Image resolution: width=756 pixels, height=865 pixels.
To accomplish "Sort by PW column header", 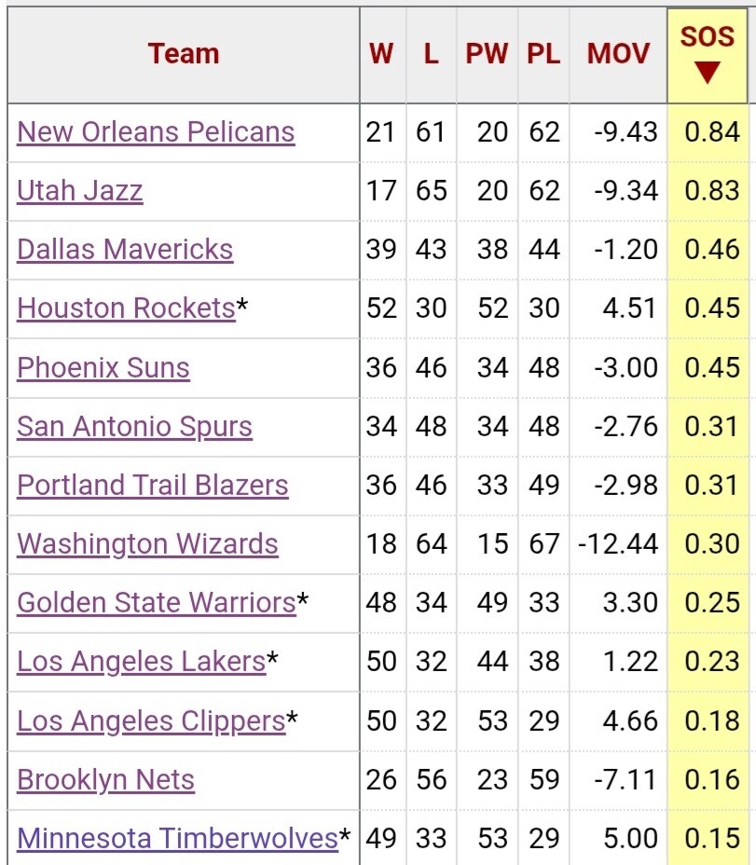I will (487, 54).
